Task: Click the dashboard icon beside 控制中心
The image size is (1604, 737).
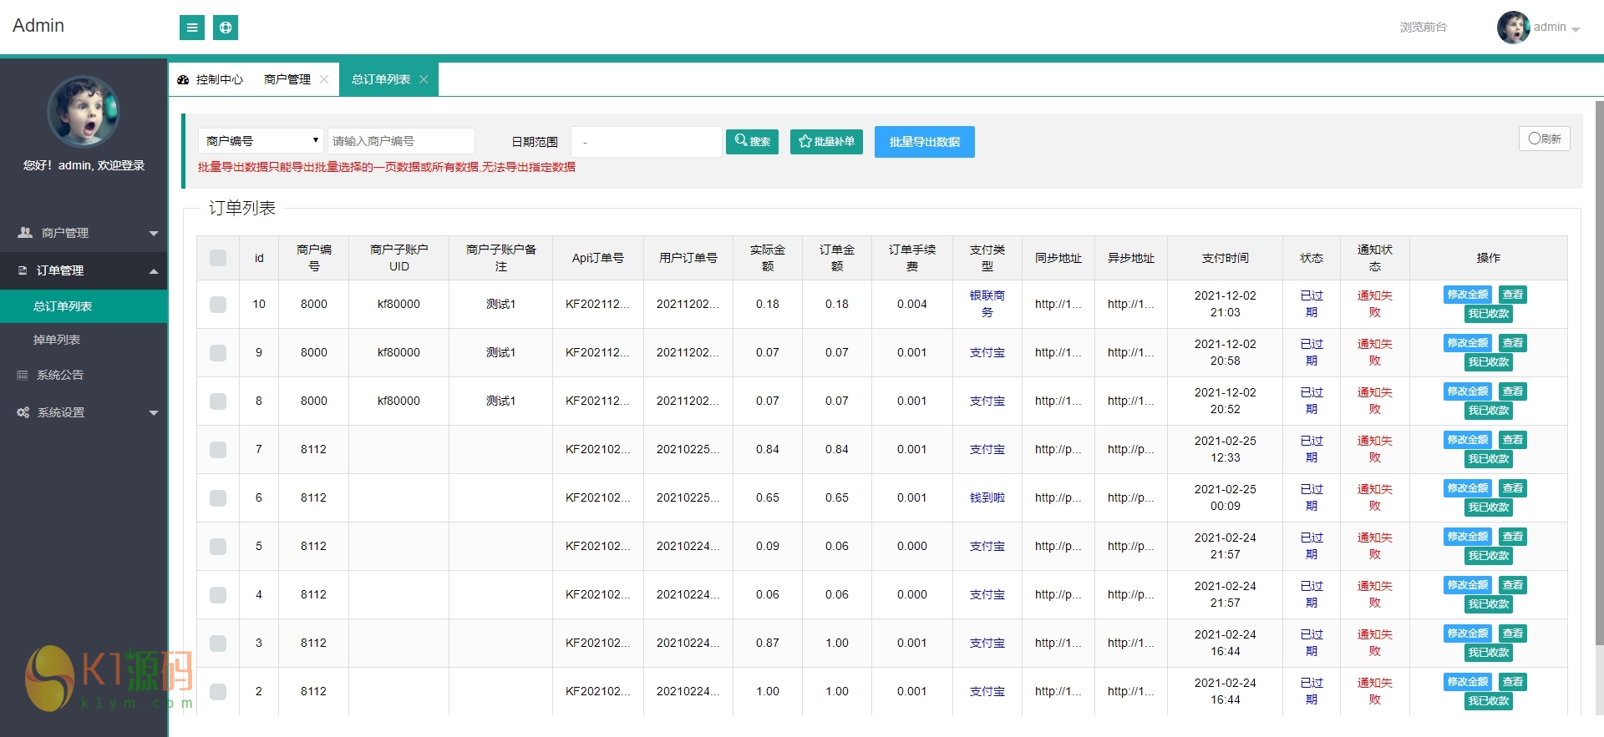Action: pyautogui.click(x=183, y=80)
